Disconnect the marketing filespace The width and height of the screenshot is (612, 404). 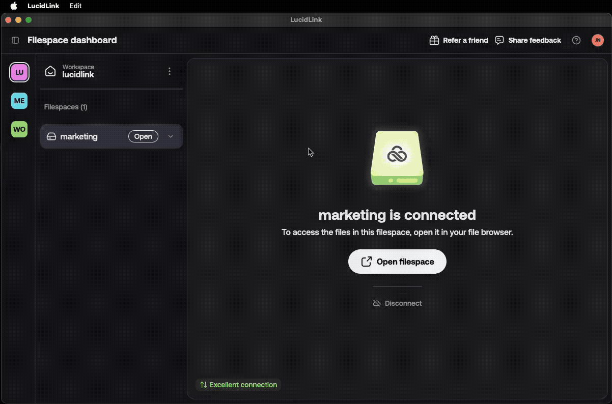click(x=397, y=303)
